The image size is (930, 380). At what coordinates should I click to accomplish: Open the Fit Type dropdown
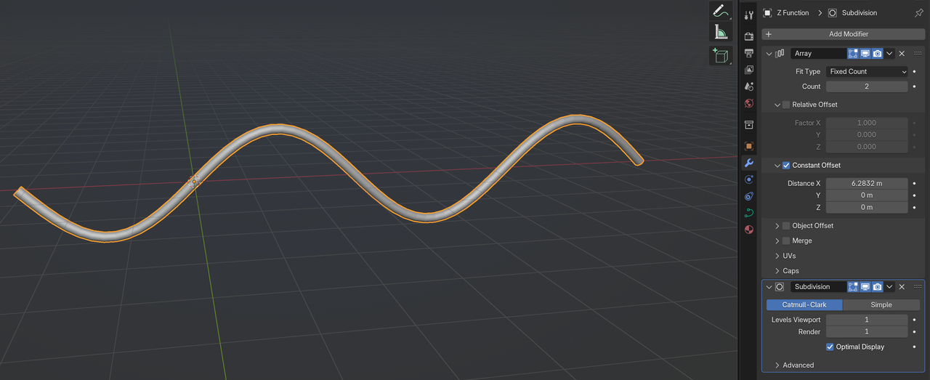pyautogui.click(x=867, y=72)
